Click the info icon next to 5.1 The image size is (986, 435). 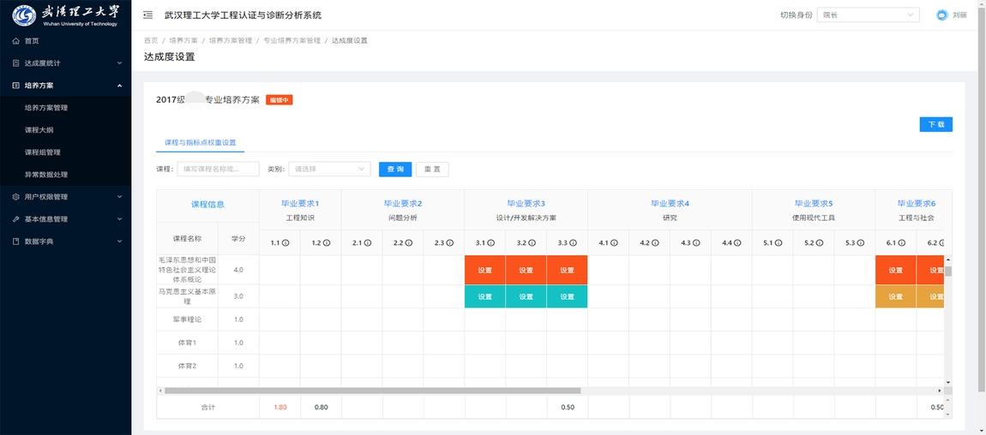(x=778, y=243)
